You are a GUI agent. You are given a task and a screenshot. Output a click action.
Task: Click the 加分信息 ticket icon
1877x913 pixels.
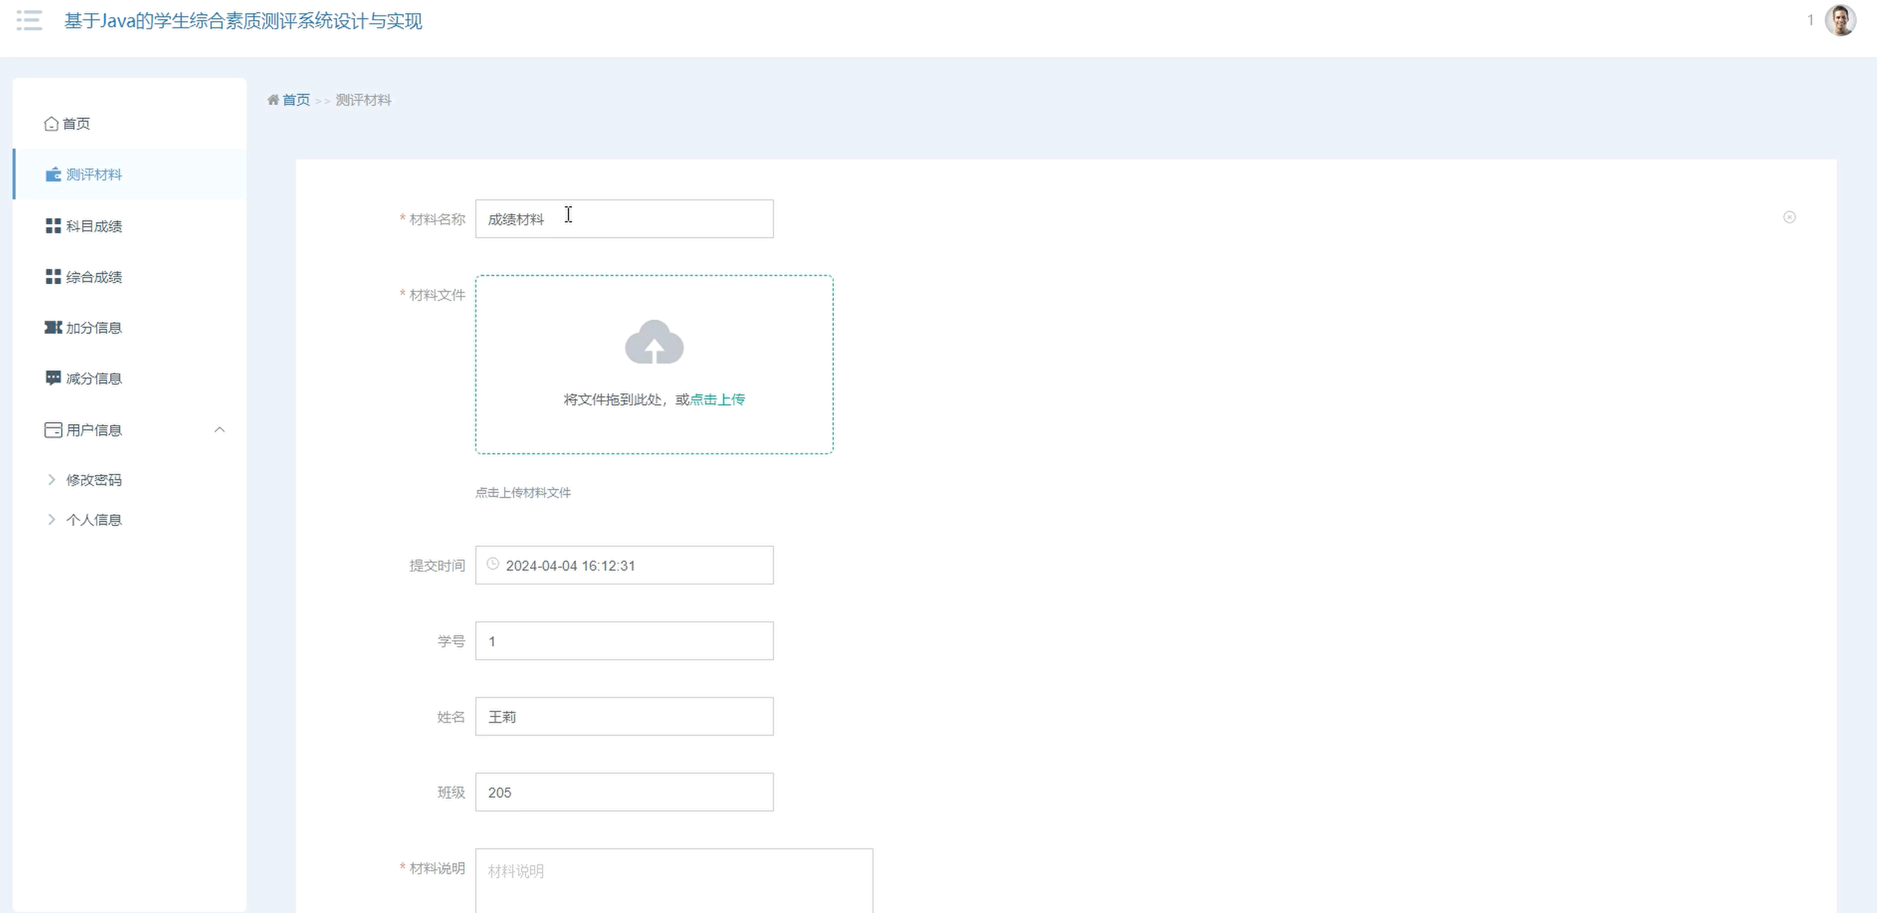(x=53, y=327)
